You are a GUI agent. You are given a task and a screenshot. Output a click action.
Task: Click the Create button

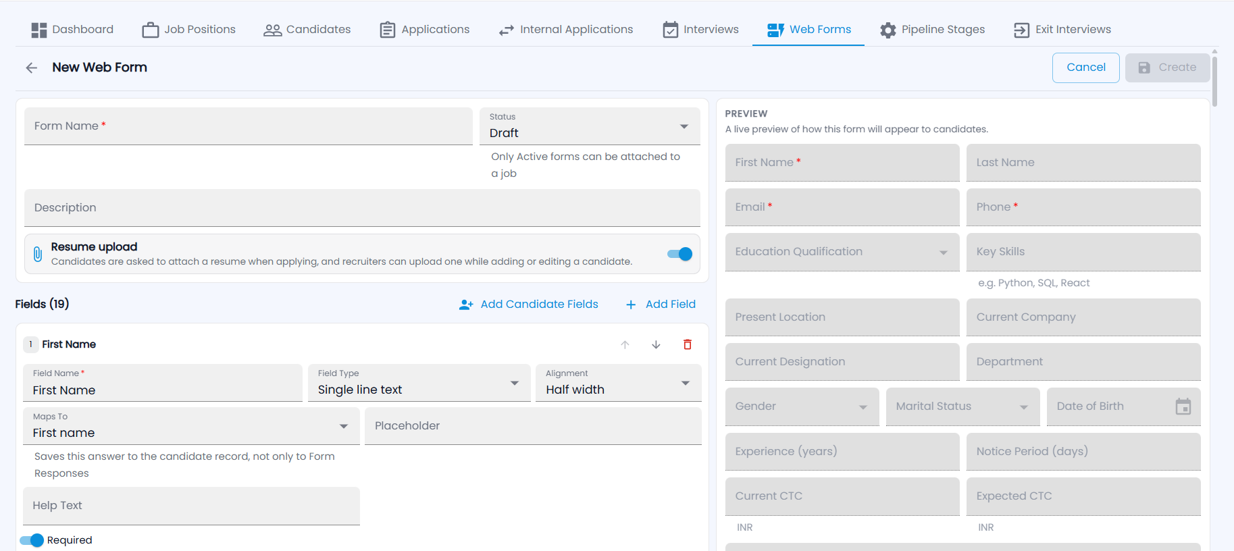point(1168,68)
